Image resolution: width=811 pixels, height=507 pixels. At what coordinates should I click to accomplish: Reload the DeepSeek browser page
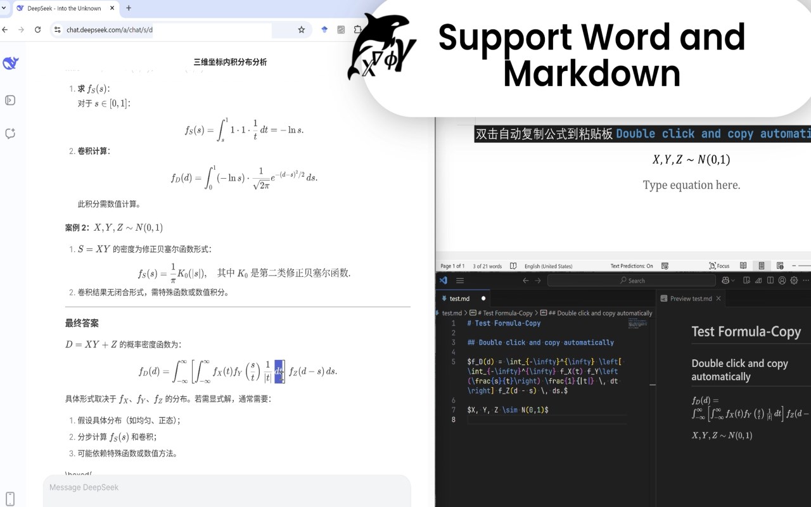38,30
